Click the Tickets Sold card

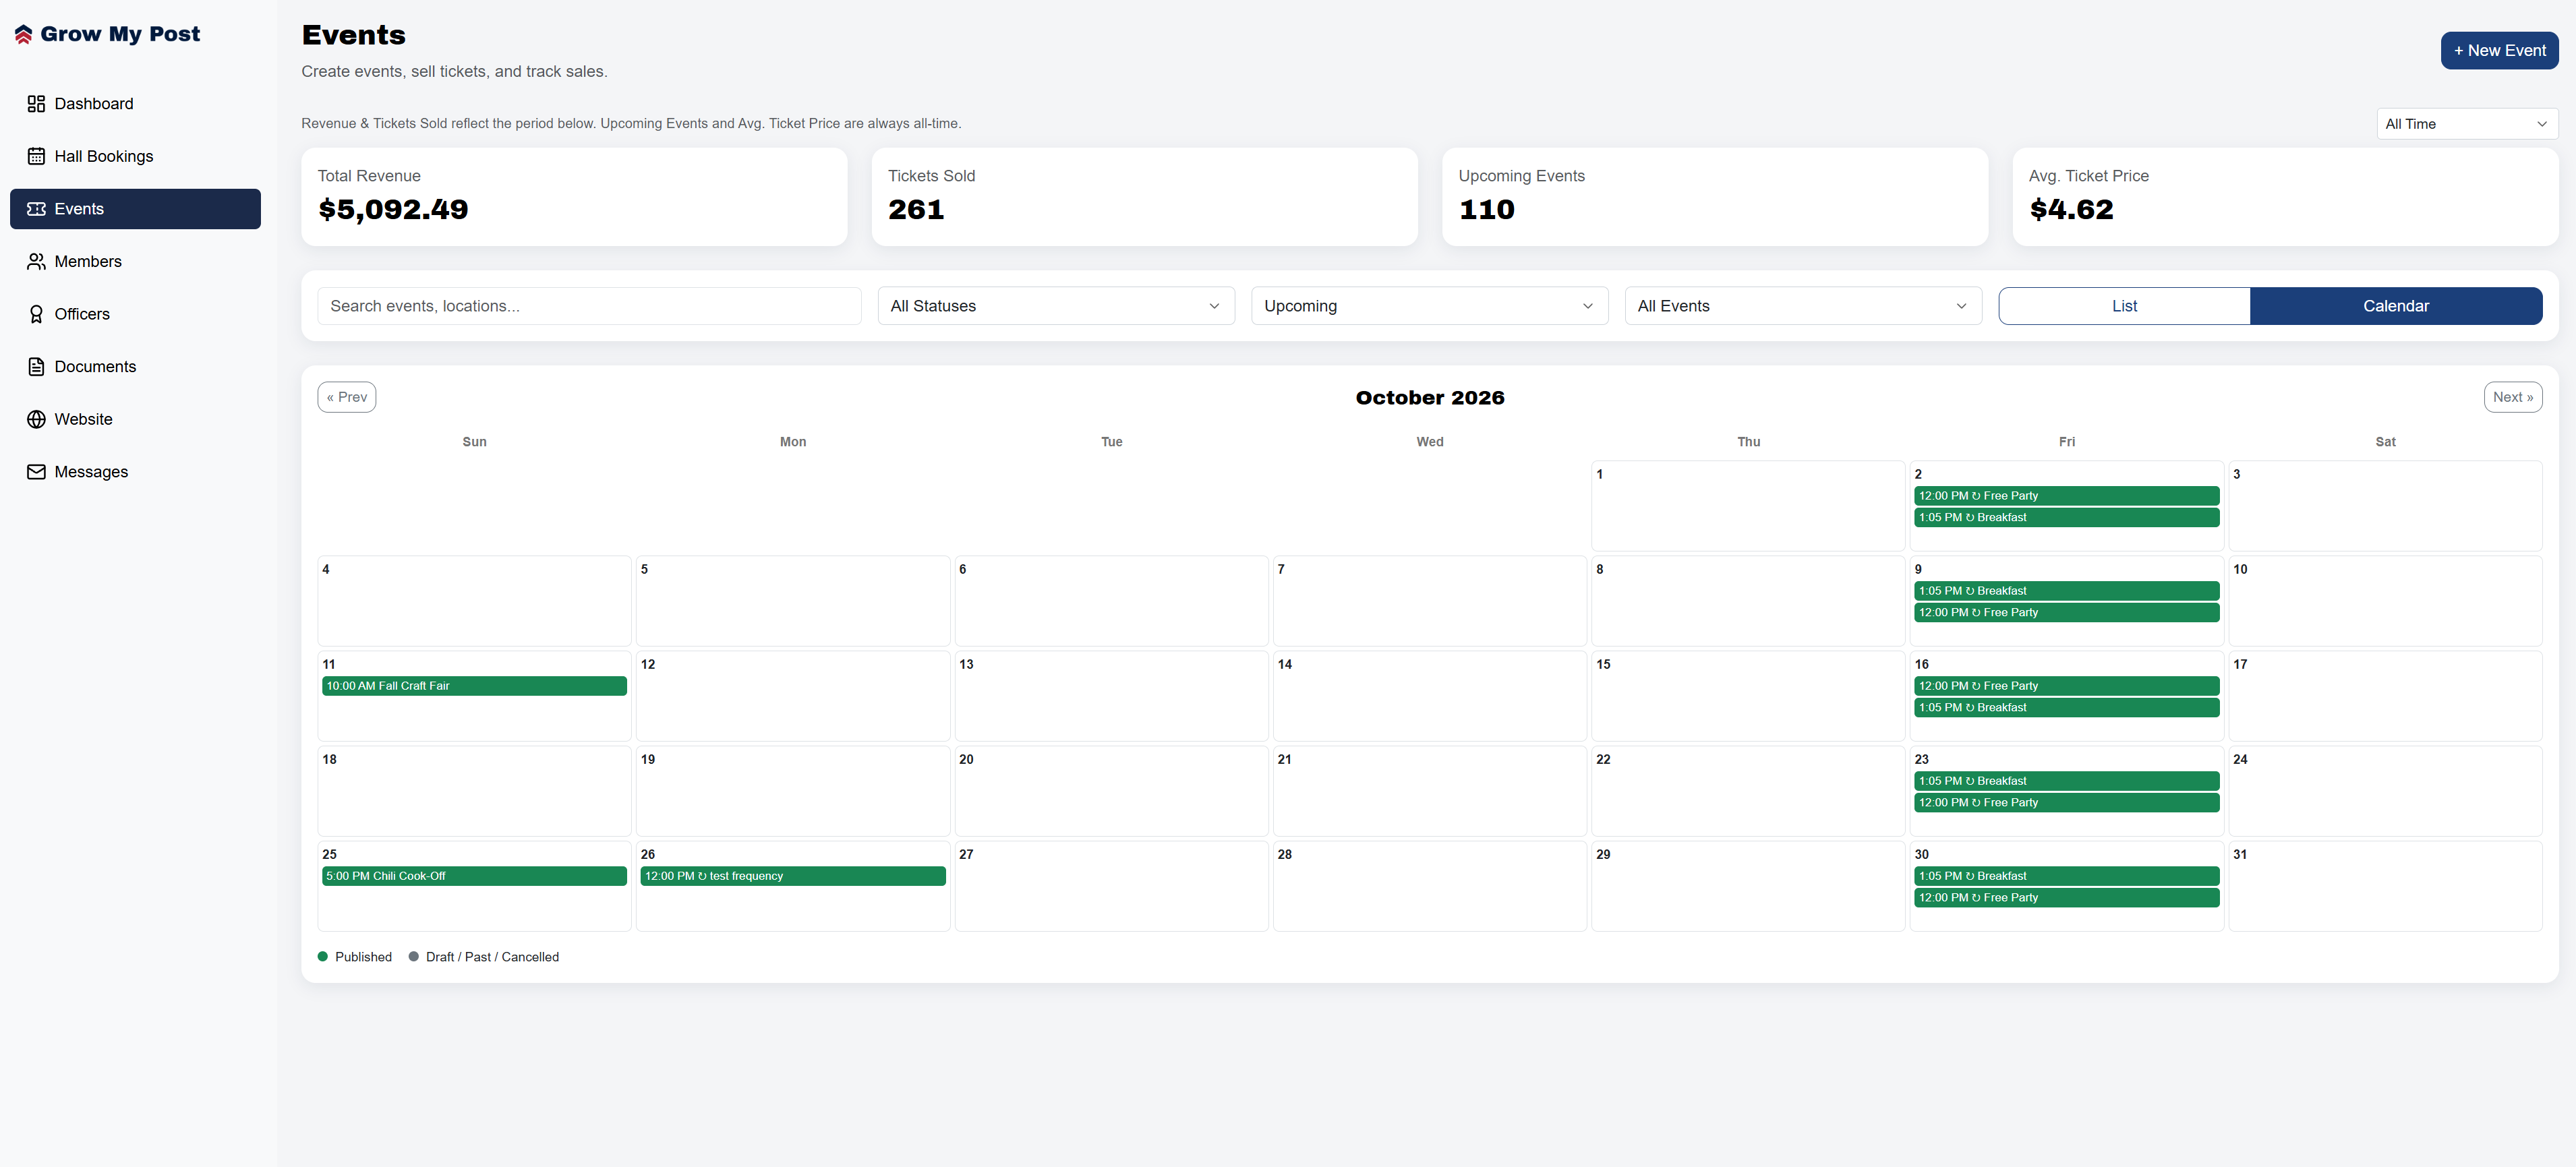(x=1144, y=197)
